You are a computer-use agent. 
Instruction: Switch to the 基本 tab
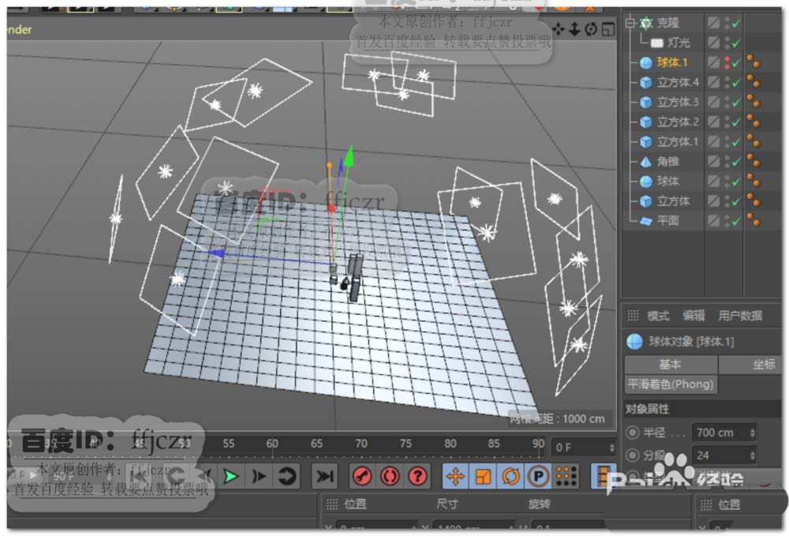tap(670, 365)
